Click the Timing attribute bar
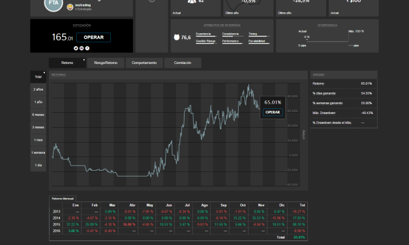Viewport: 409px width, 245px height. tap(259, 36)
